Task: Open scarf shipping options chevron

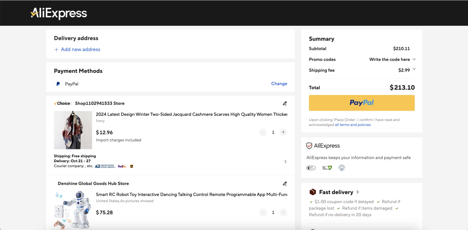Action: point(285,162)
